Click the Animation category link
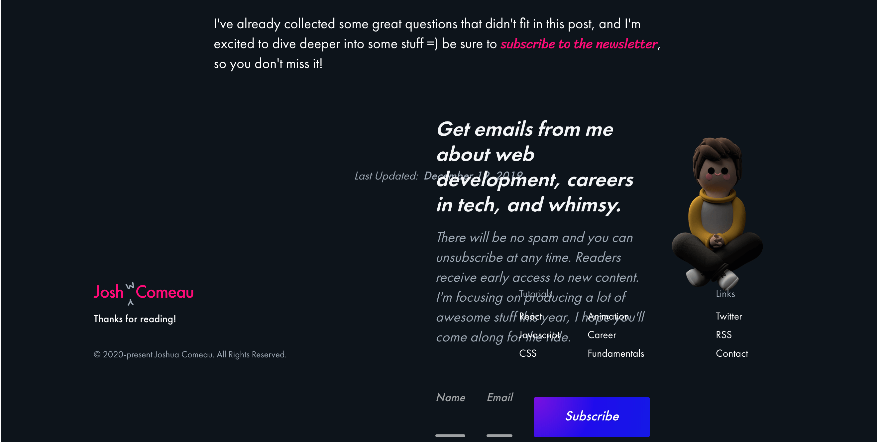The image size is (878, 442). 608,316
